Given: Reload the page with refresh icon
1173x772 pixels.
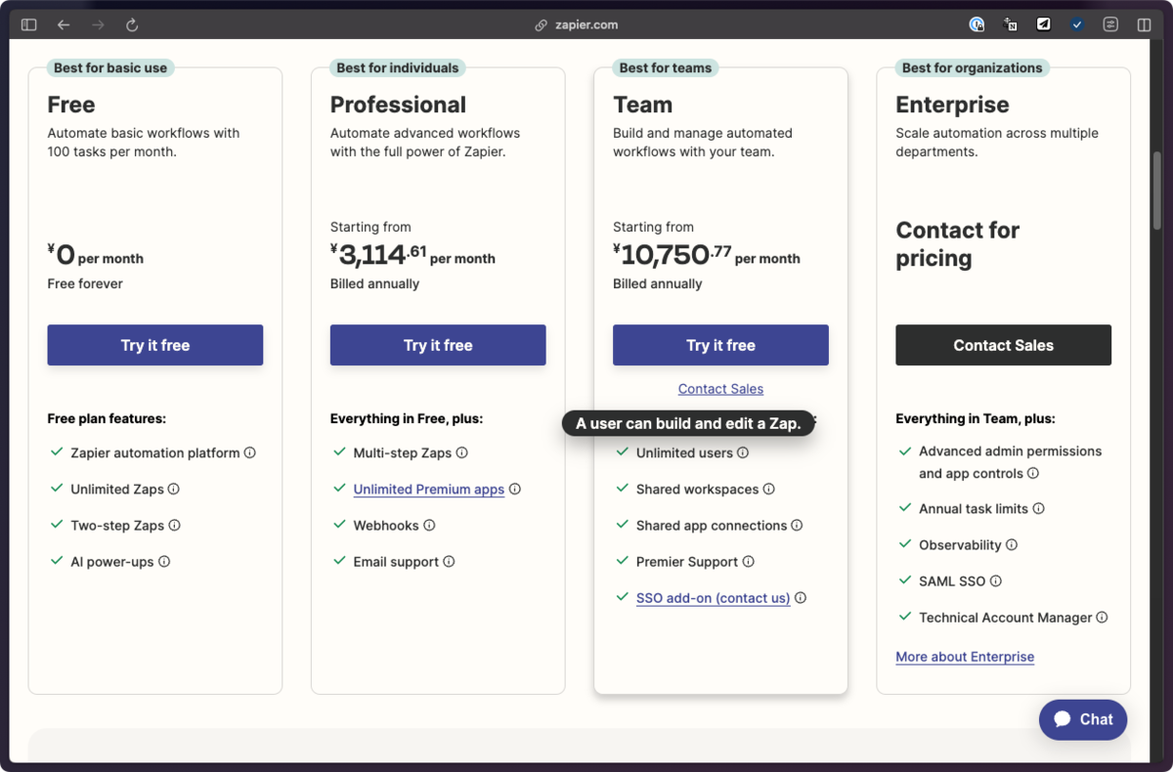Looking at the screenshot, I should [x=132, y=24].
